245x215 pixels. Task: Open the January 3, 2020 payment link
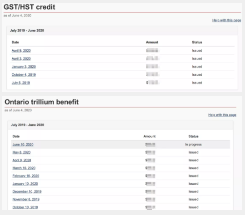(x=23, y=66)
